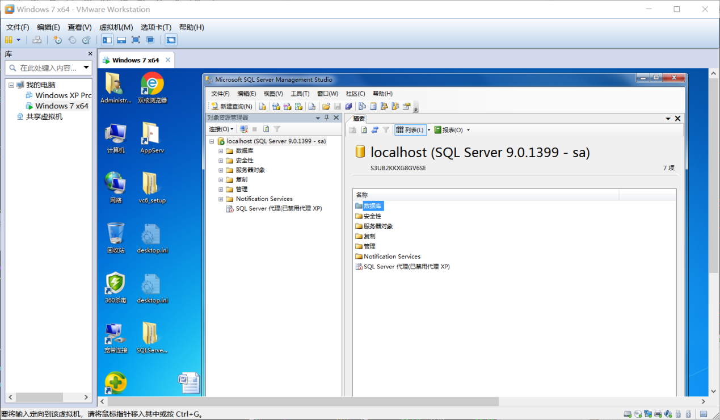Click the open file folder icon in SSMS

click(x=326, y=106)
